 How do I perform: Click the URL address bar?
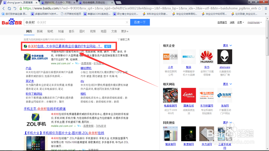click(140, 8)
